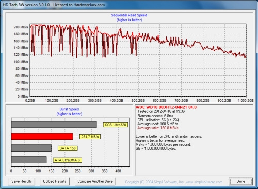The height and width of the screenshot is (189, 258).
Task: Click the Tested on 2012-04-18 line
Action: click(x=161, y=111)
